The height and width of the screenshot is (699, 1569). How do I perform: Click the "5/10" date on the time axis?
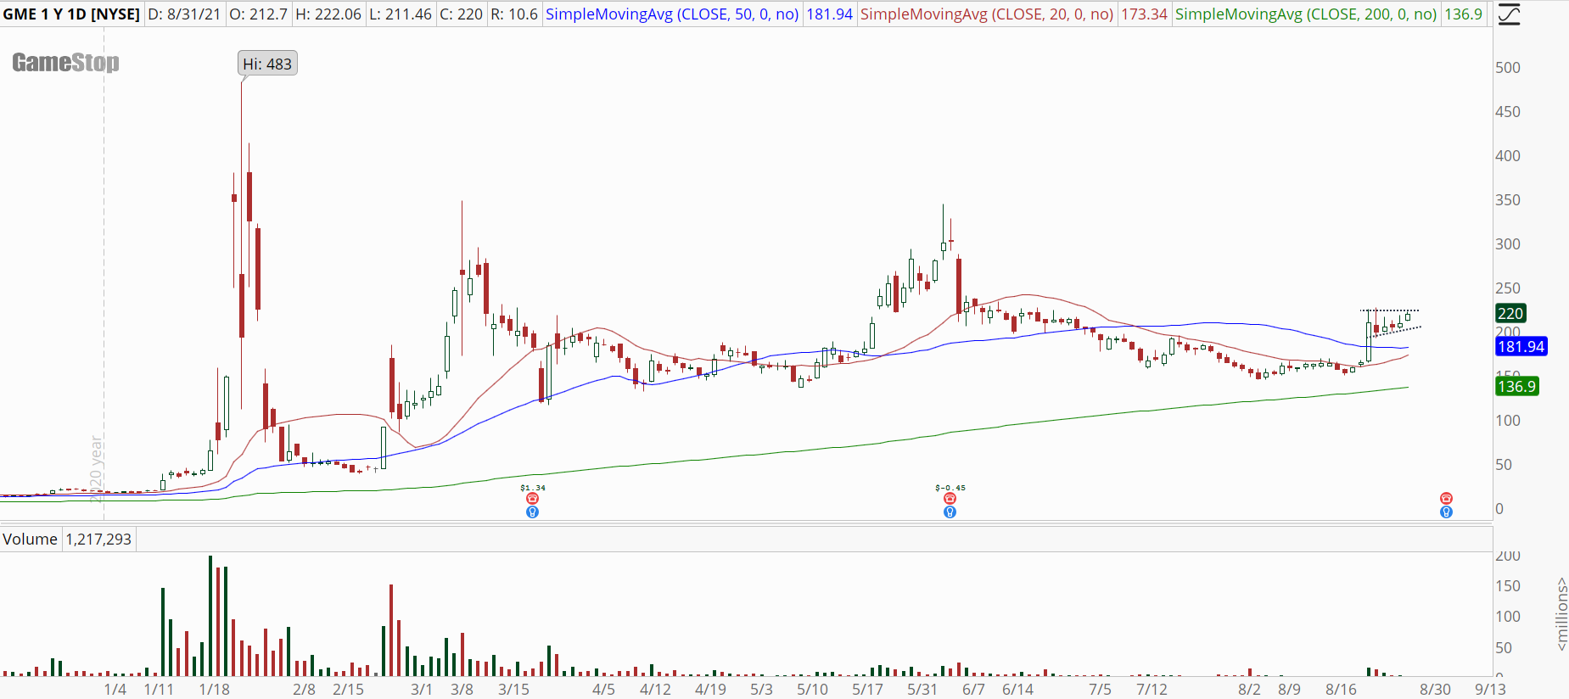coord(812,690)
